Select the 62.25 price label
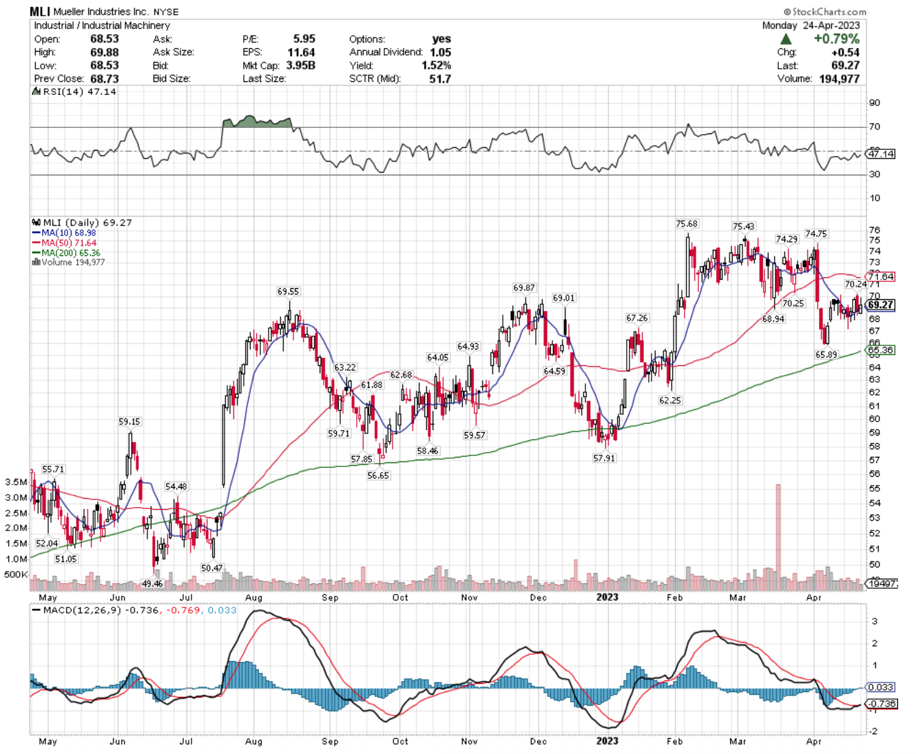The image size is (916, 754). pyautogui.click(x=669, y=400)
